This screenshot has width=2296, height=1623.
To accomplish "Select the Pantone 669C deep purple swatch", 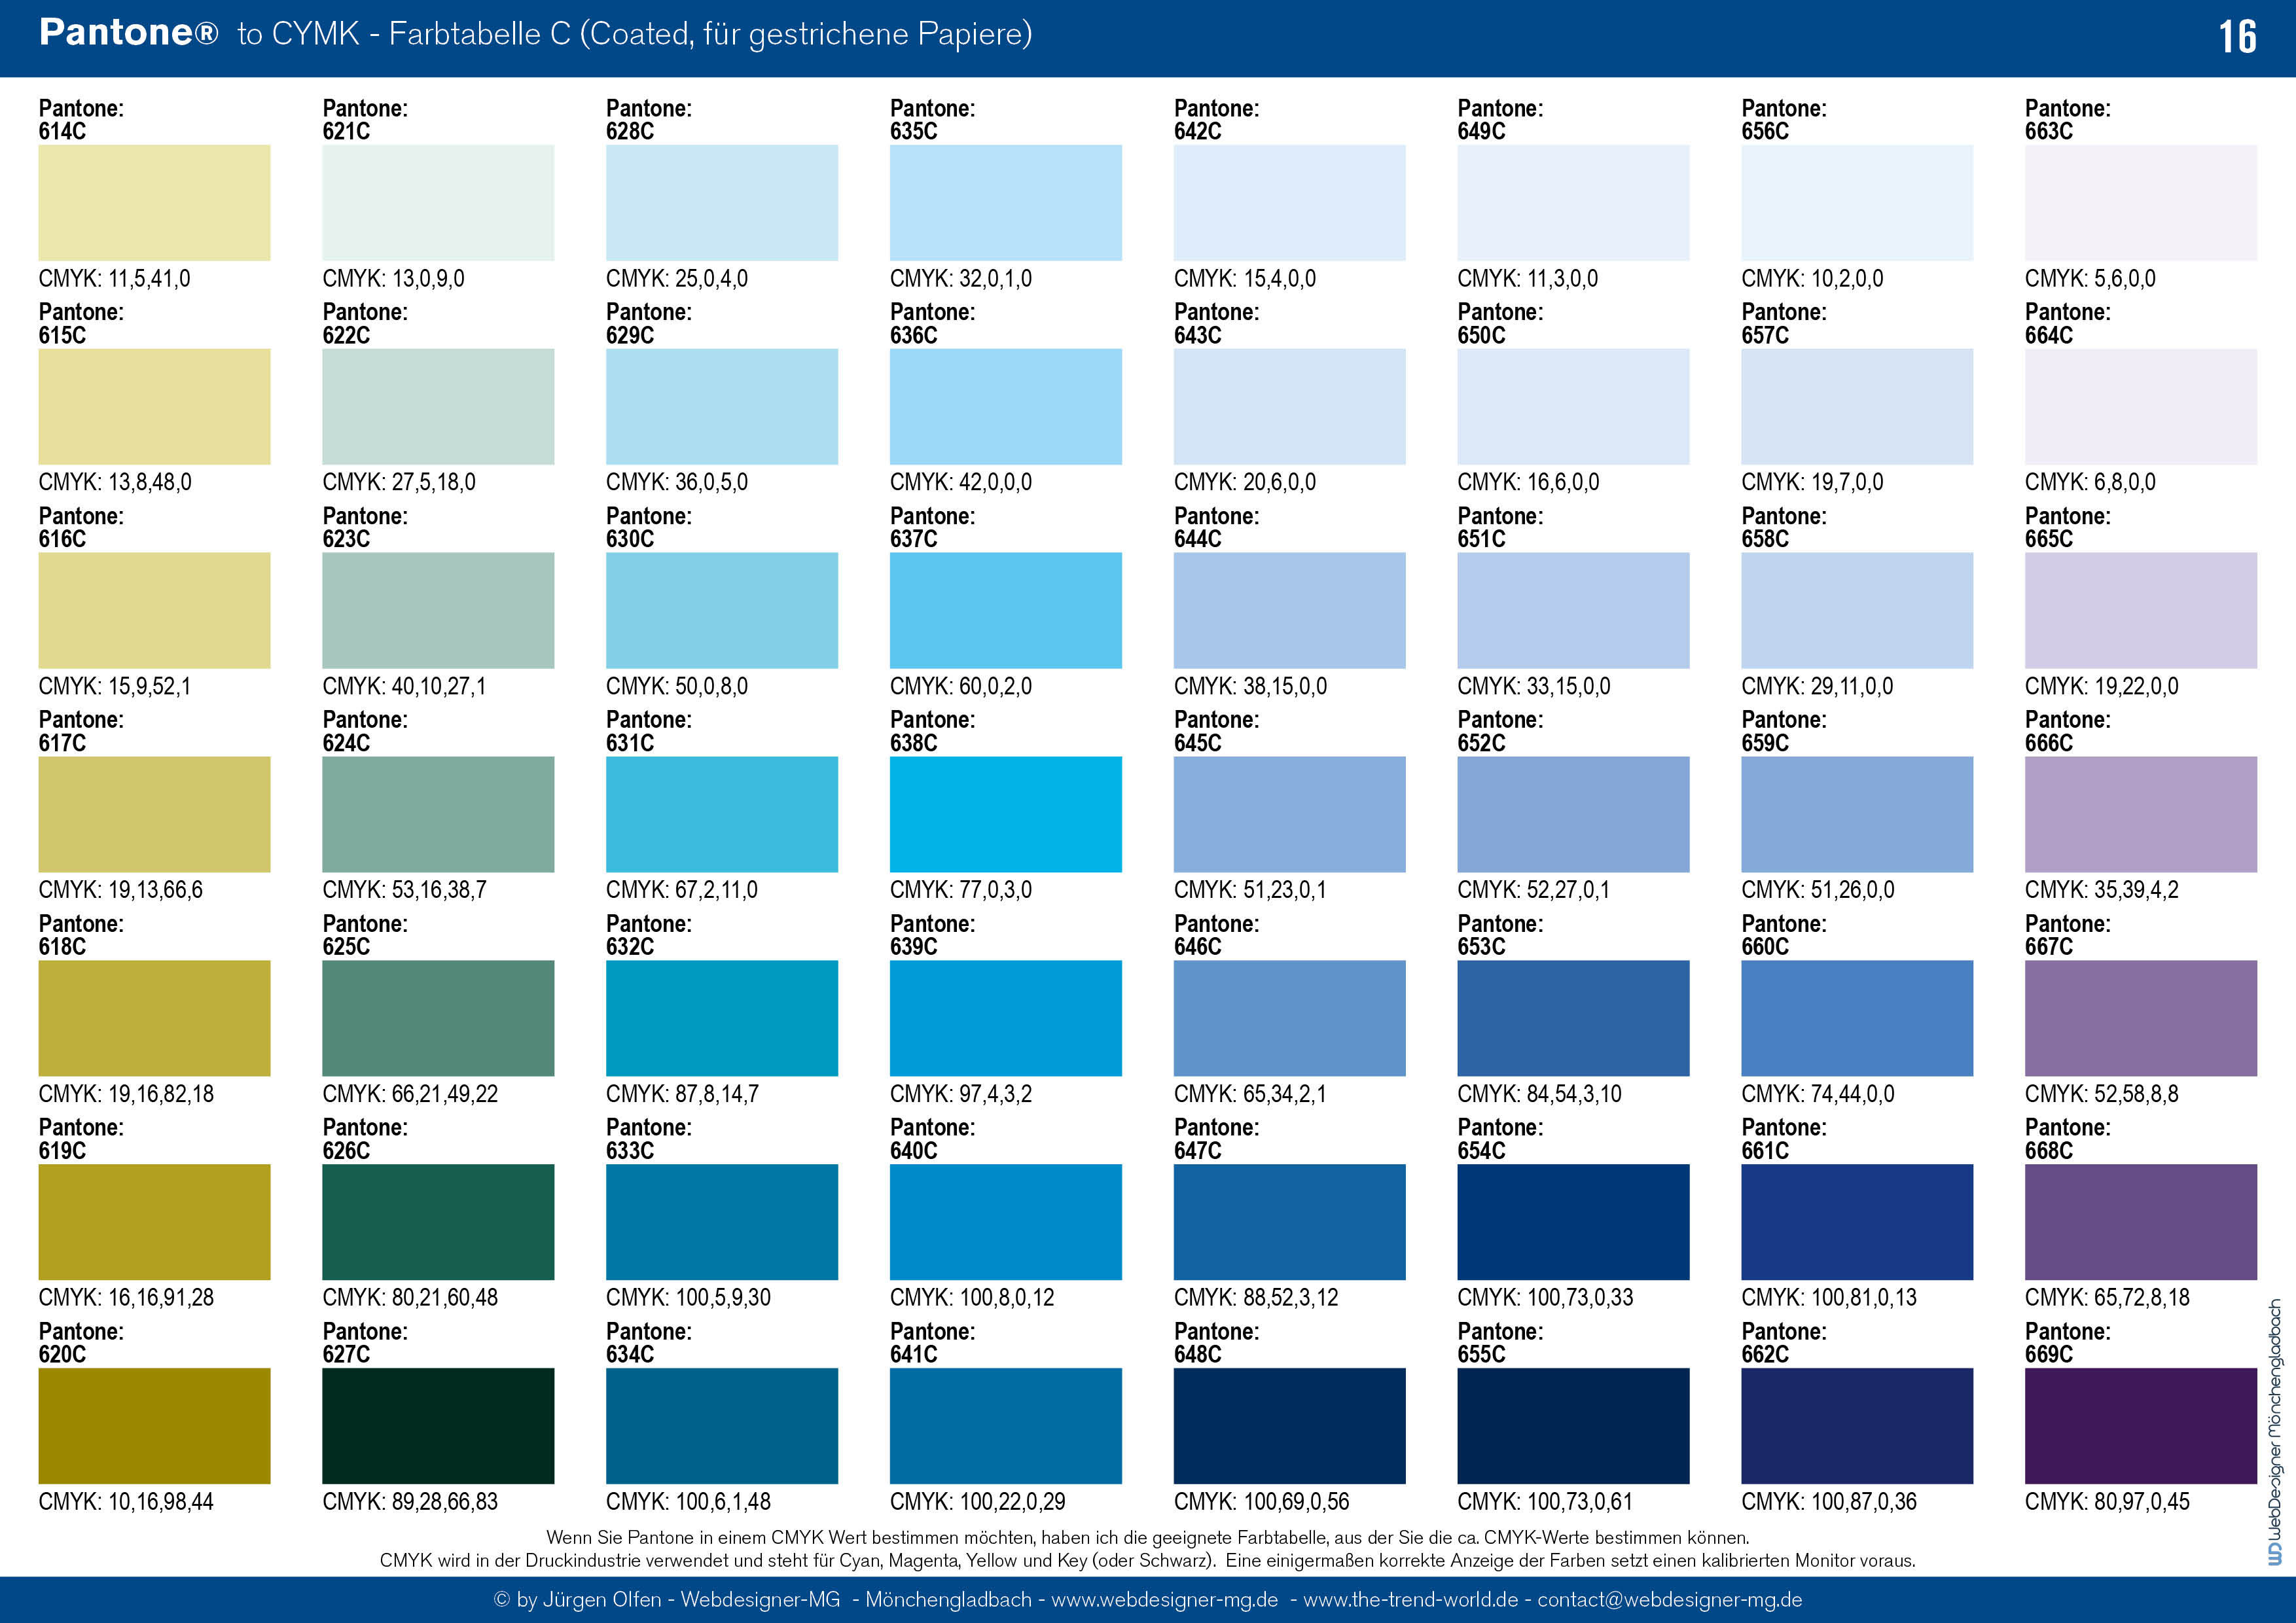I will (x=2141, y=1426).
